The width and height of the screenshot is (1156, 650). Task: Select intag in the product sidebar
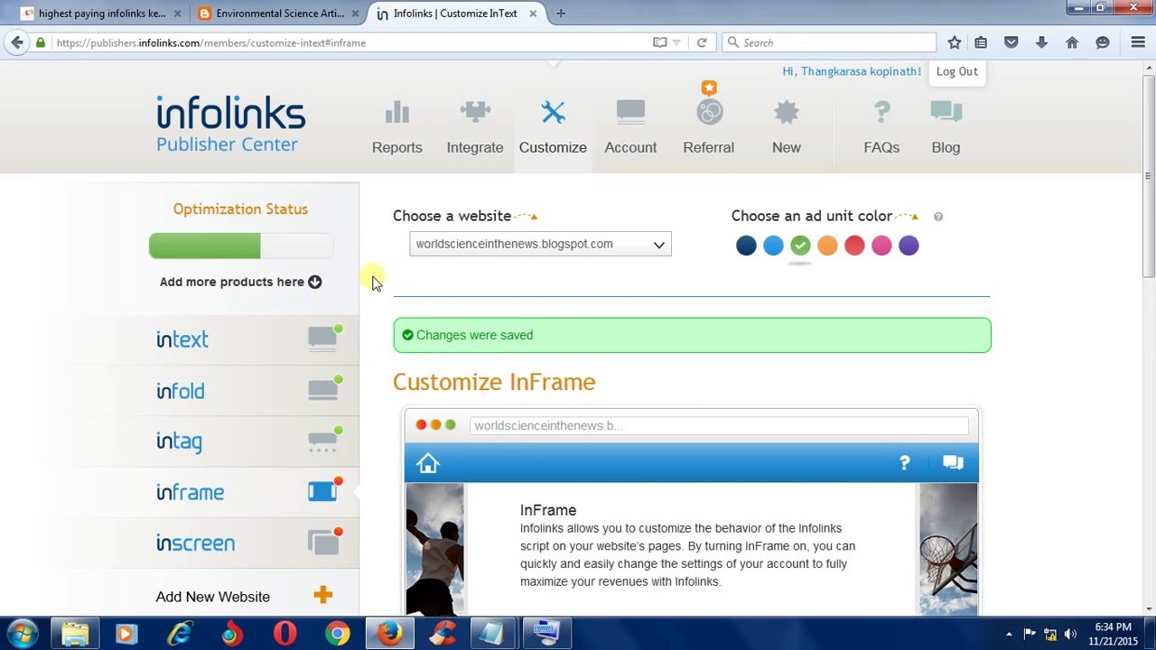point(179,441)
